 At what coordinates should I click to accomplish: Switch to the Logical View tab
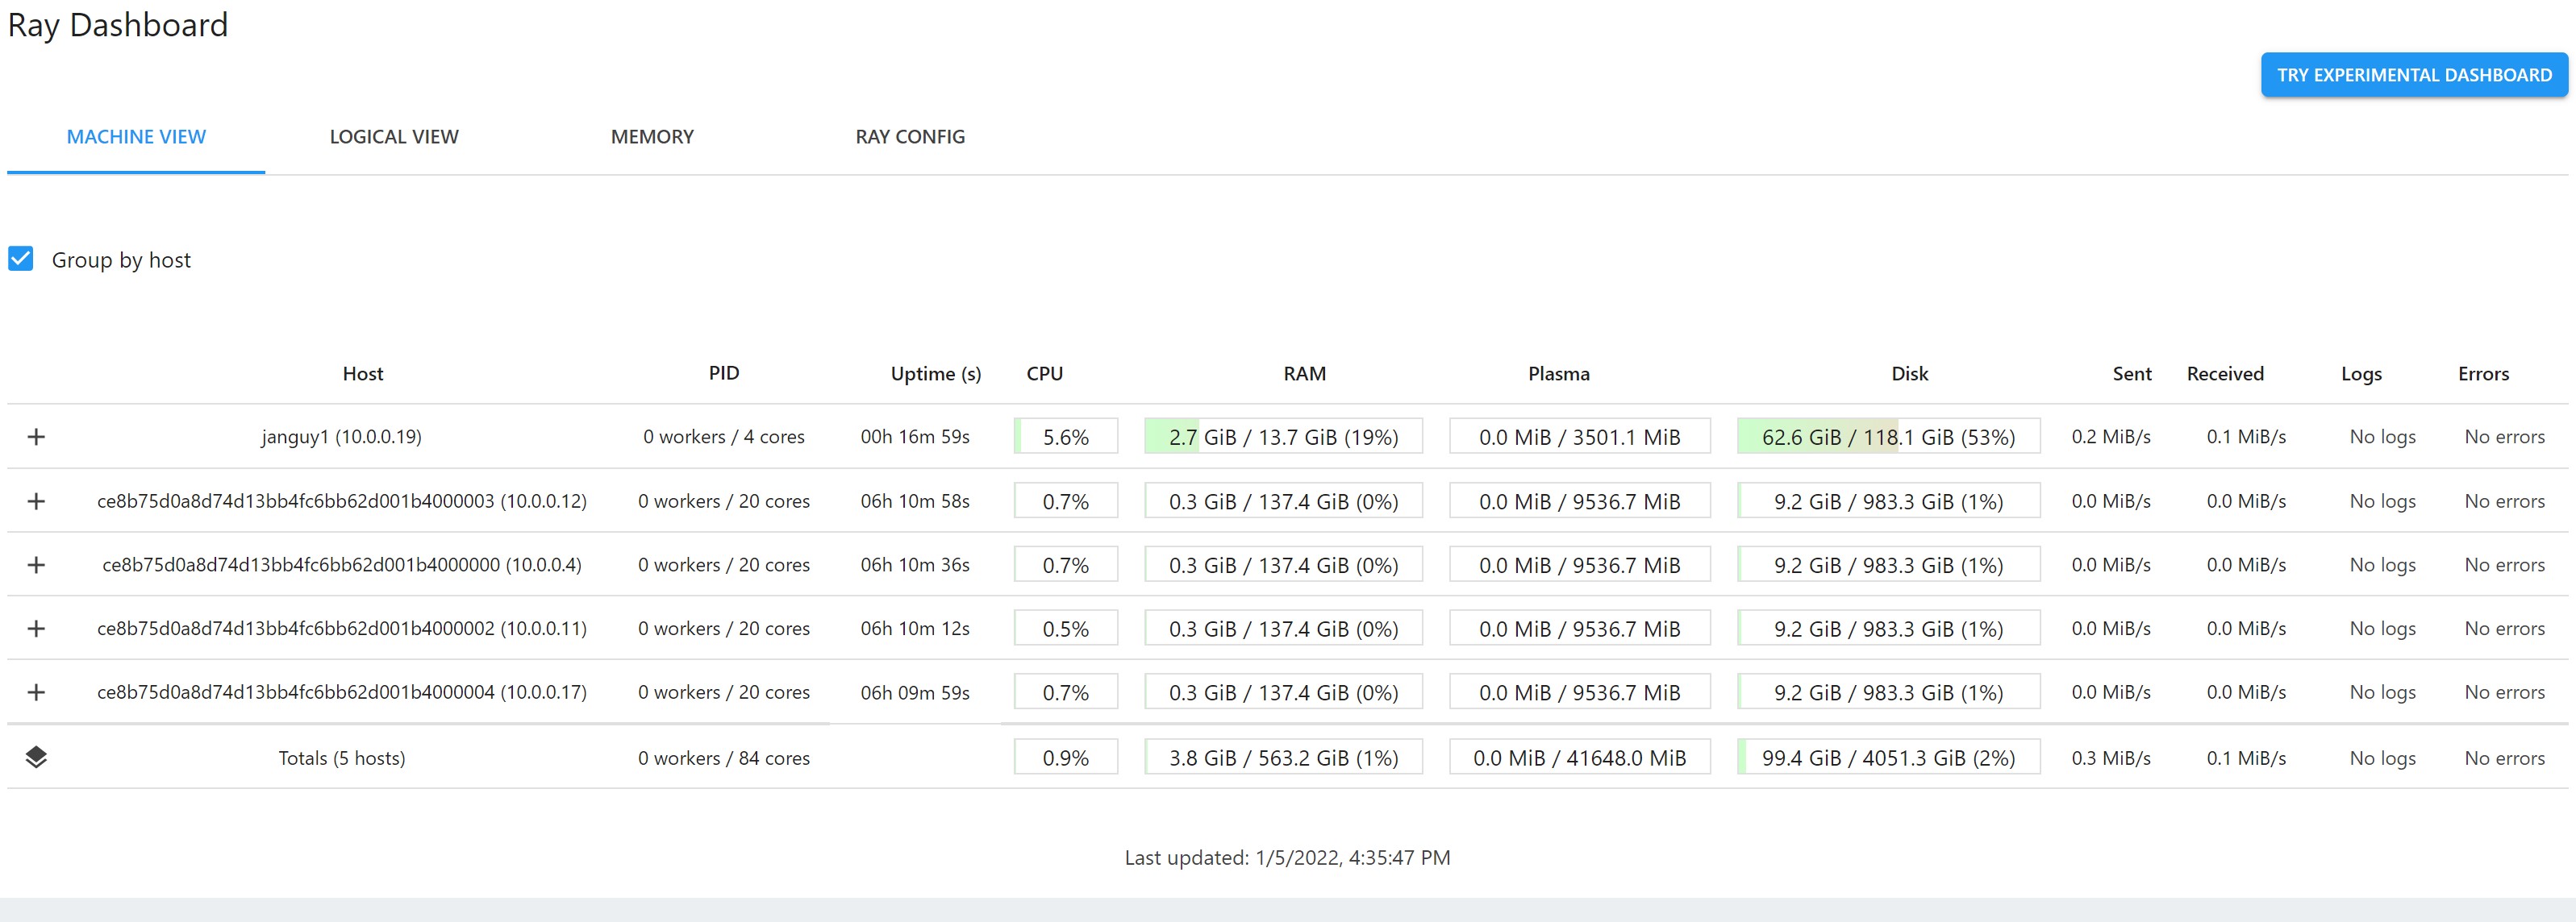pos(394,137)
